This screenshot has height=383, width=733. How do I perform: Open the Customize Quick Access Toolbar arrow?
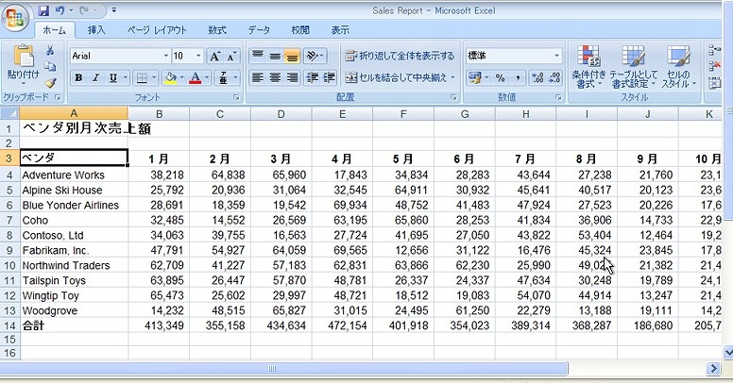tap(114, 10)
